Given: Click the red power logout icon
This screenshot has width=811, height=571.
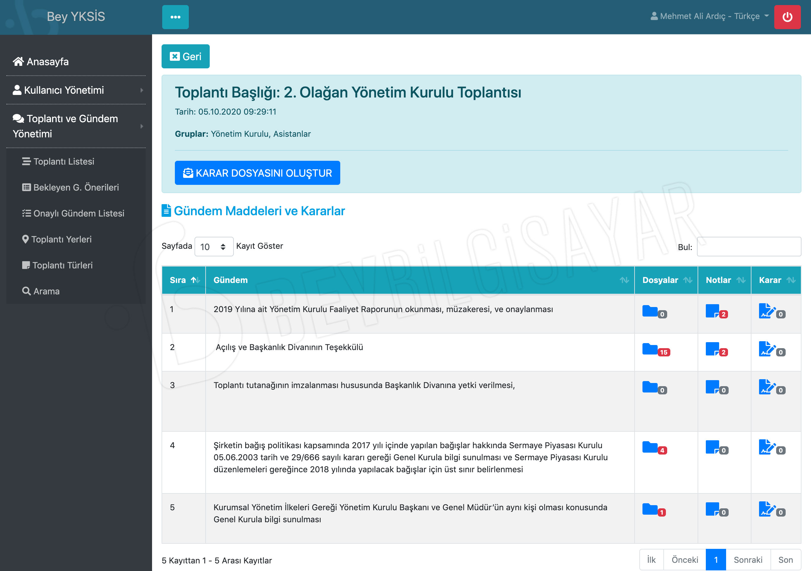Looking at the screenshot, I should point(787,17).
